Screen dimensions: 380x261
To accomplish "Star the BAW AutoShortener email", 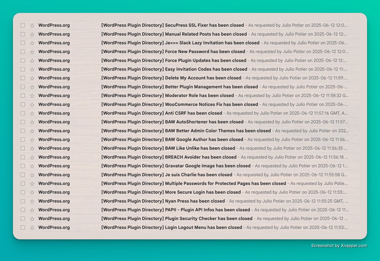I will pyautogui.click(x=32, y=122).
